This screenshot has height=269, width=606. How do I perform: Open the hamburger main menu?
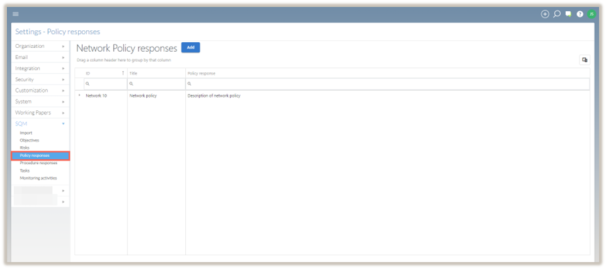click(x=16, y=14)
